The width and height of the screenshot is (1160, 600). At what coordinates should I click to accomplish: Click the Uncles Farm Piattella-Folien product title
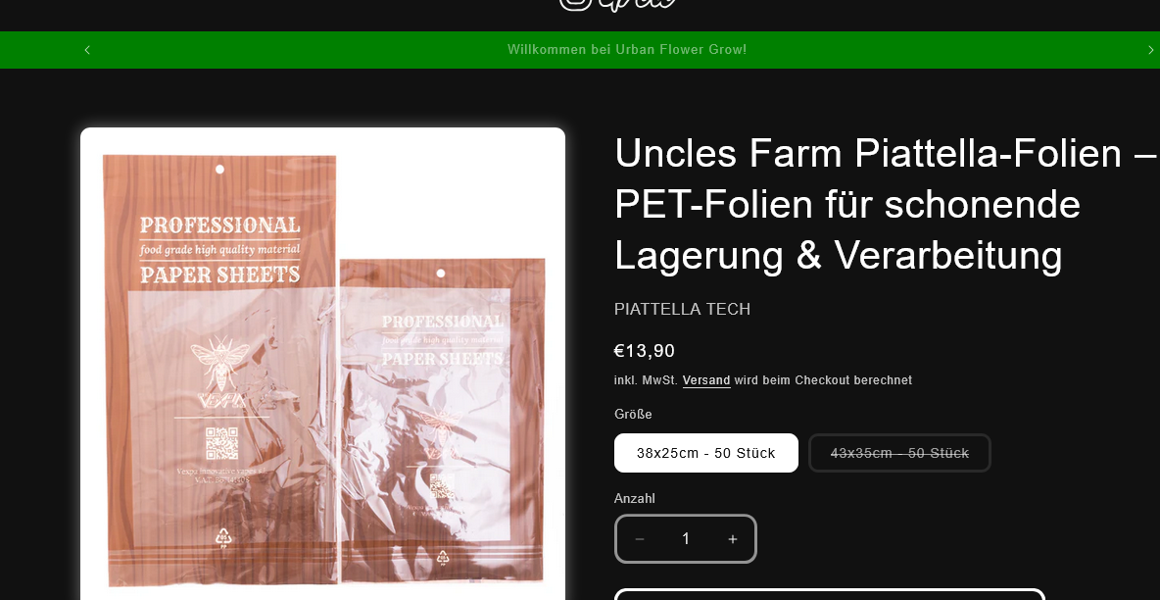click(x=887, y=205)
